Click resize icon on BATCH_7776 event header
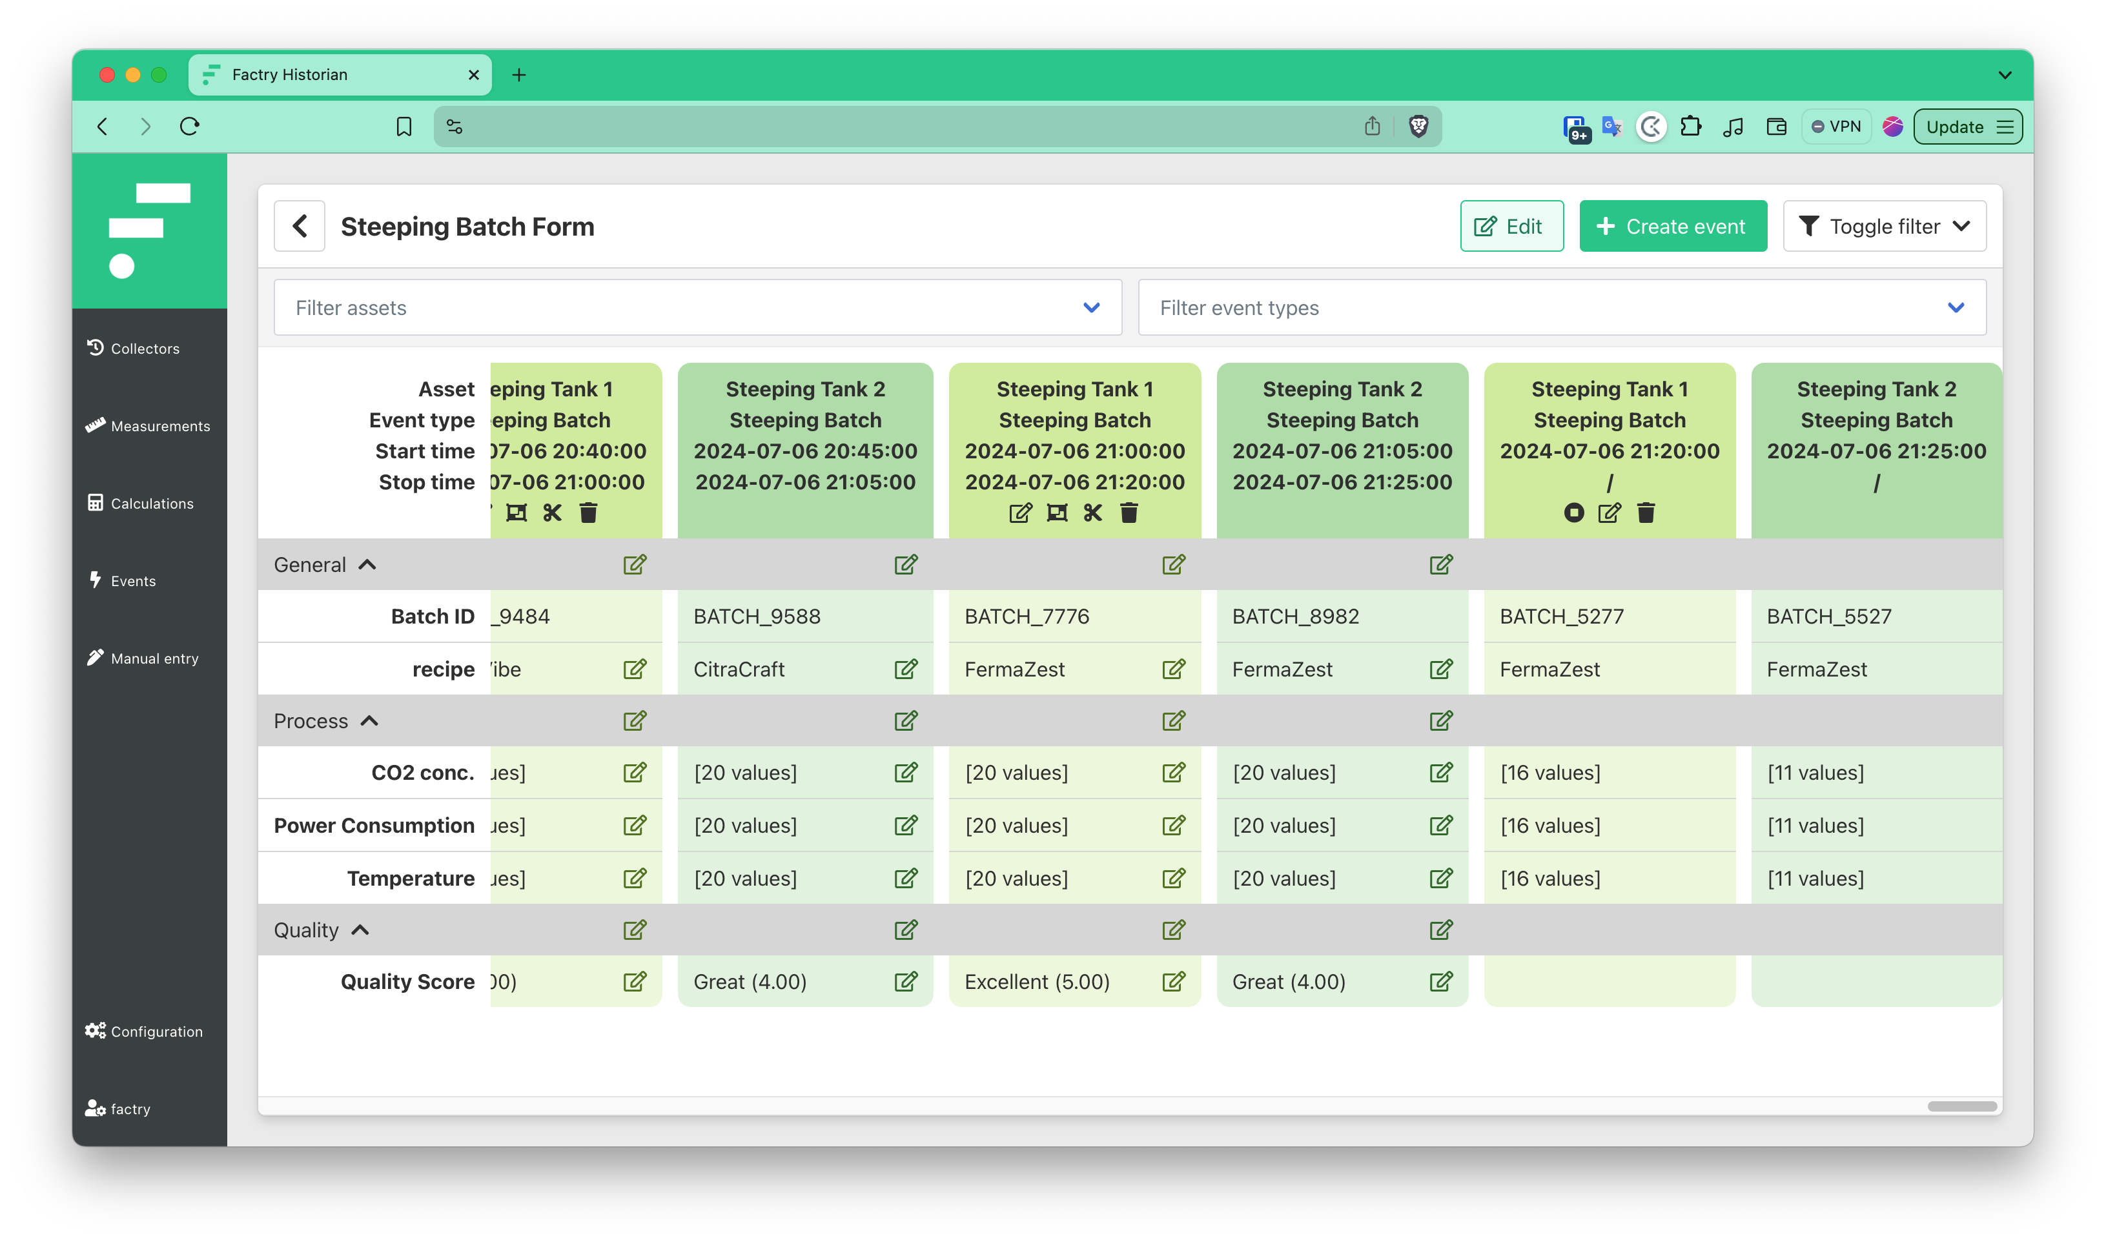 point(1057,512)
